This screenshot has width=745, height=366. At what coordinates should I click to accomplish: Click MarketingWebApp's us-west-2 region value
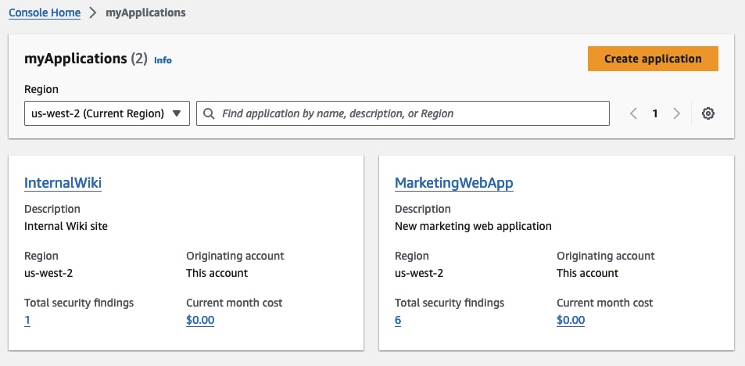tap(419, 273)
